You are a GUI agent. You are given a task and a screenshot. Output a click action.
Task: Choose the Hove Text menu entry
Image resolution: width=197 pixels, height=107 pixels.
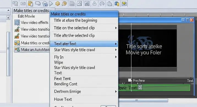[84, 99]
